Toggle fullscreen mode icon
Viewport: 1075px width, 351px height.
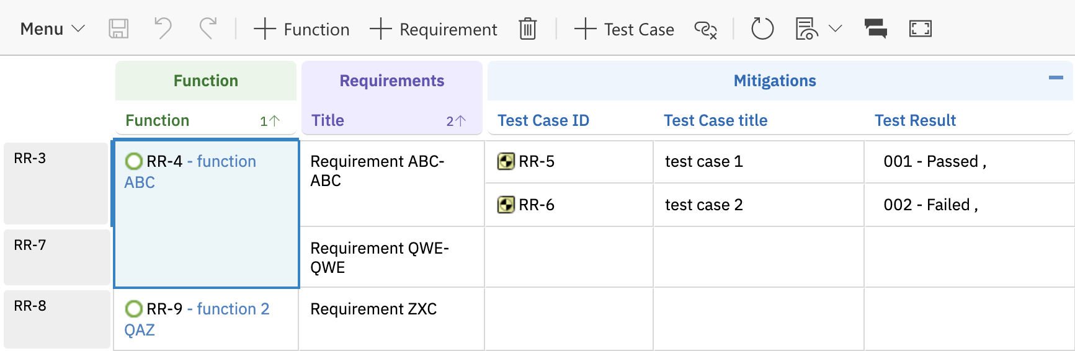920,29
